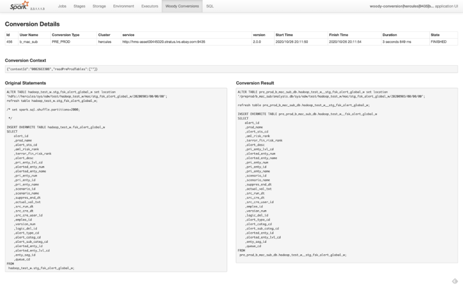Switch to the Stages tab
The image size is (463, 289).
[79, 6]
